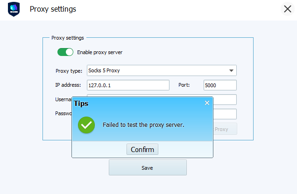Click the IP address field with 127.0.0.1
This screenshot has width=297, height=194.
pos(127,85)
